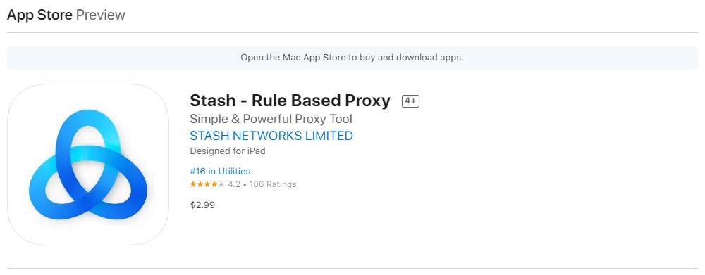Click the Stash blue trefoil app icon

tap(88, 165)
